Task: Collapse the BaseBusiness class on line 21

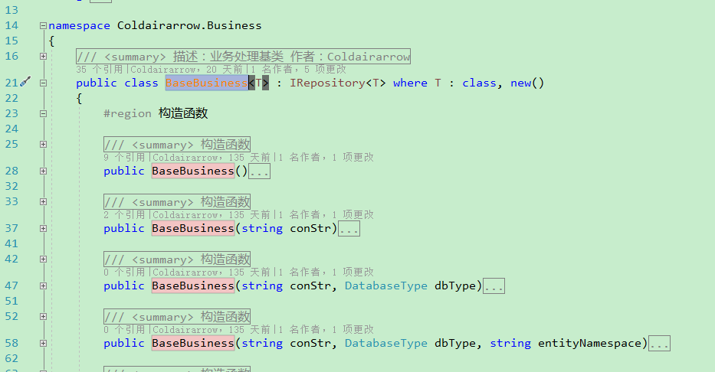Action: [x=43, y=83]
